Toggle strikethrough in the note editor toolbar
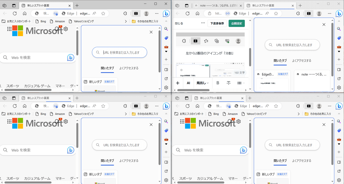Viewport: 344px width, 184px height. click(228, 83)
